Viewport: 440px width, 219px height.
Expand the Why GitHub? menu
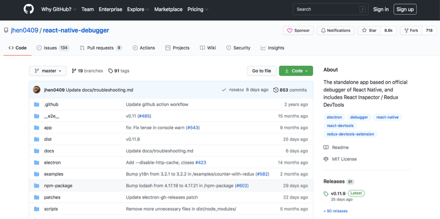click(59, 9)
